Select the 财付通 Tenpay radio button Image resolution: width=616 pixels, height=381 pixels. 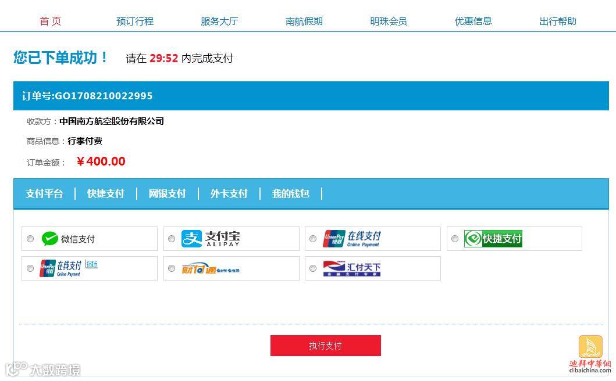[172, 268]
